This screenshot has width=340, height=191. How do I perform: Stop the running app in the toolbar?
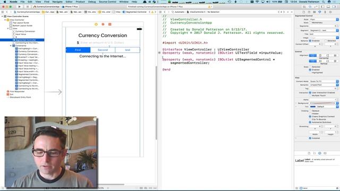pyautogui.click(x=28, y=7)
